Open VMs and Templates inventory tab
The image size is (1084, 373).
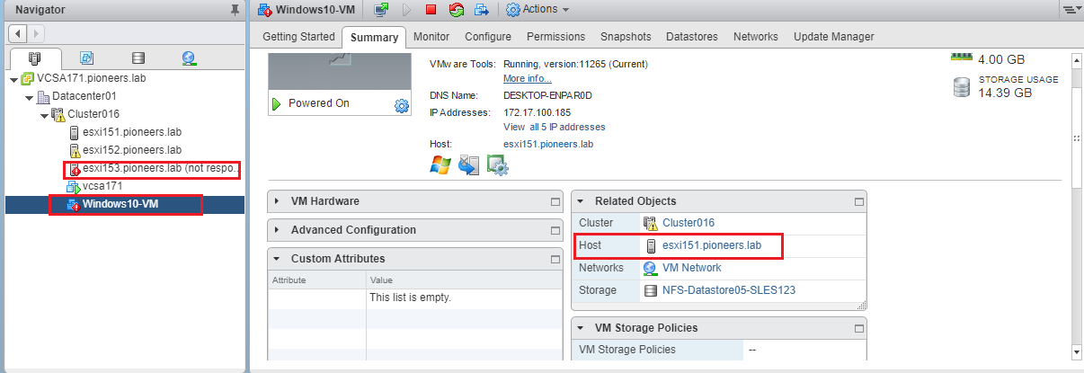(86, 58)
